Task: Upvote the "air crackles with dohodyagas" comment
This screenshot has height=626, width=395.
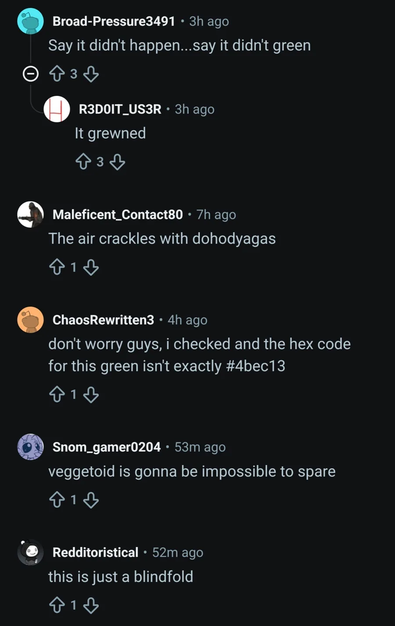Action: click(57, 267)
